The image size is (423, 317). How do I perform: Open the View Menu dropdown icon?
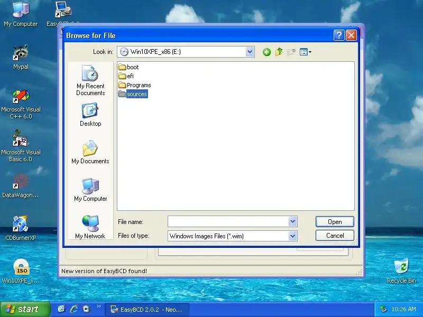click(306, 52)
